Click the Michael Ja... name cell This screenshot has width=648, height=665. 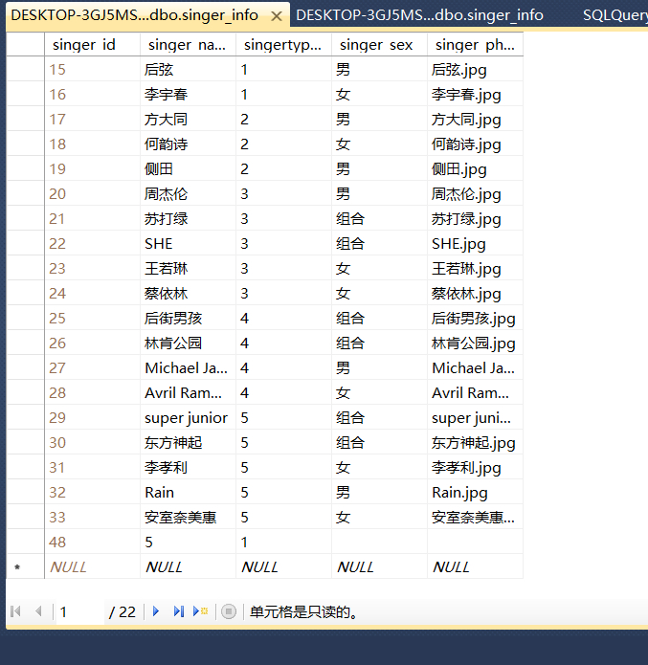click(188, 367)
